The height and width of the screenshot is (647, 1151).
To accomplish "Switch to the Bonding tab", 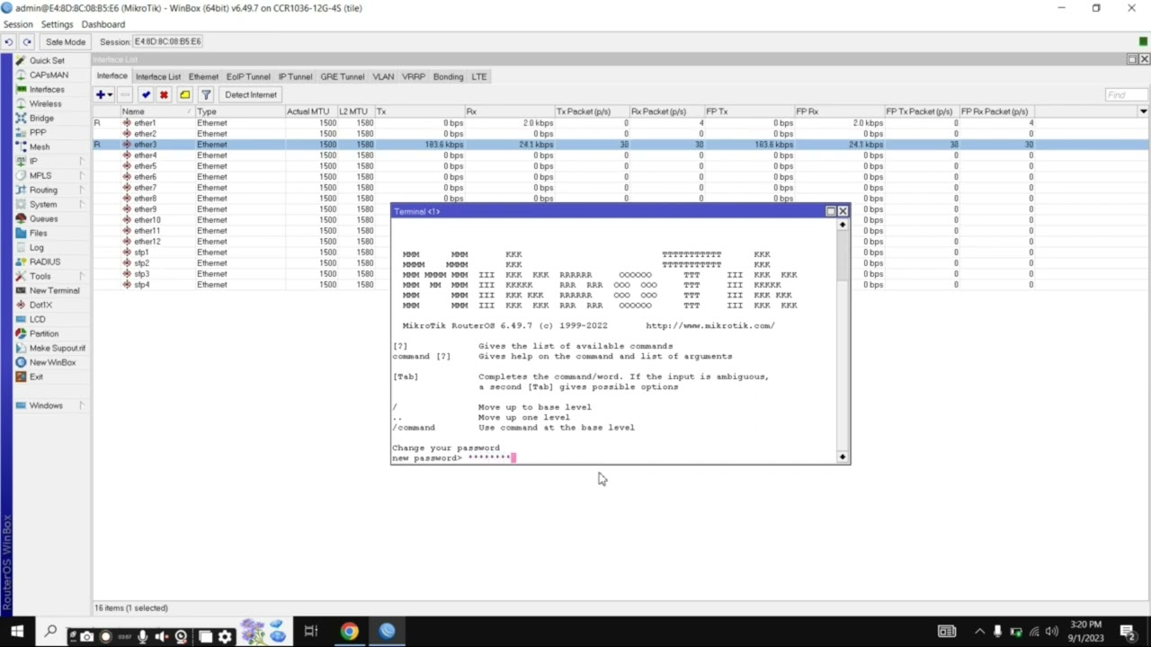I will tap(448, 77).
